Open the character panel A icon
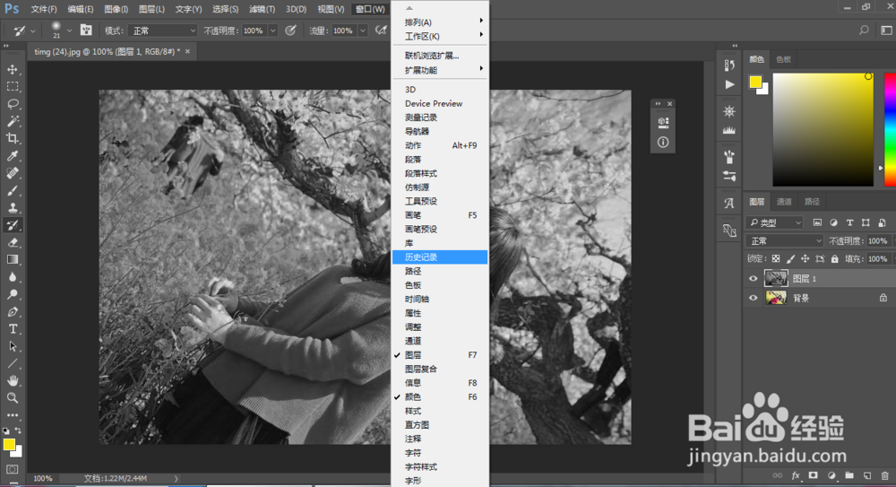Image resolution: width=896 pixels, height=487 pixels. coord(729,203)
